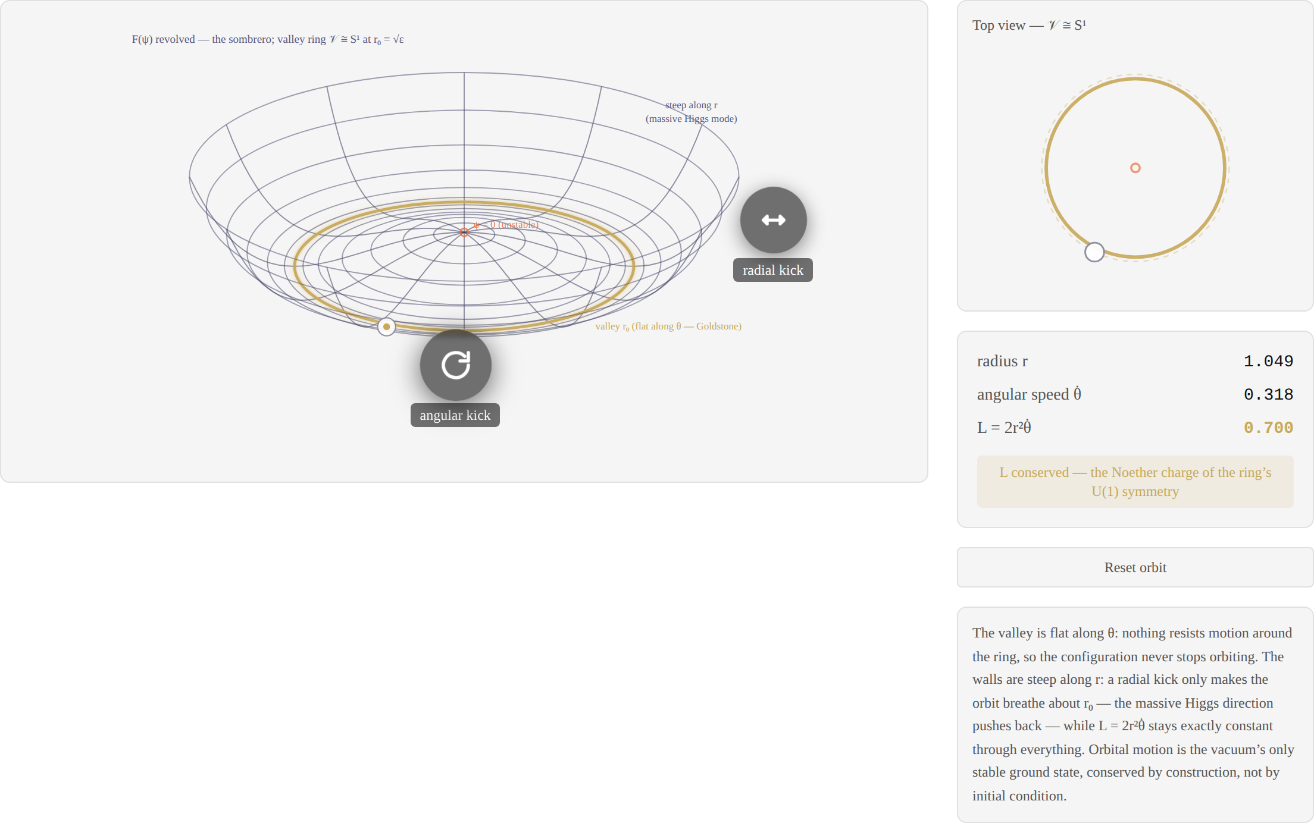
Task: Click the 'Top view' panel heading
Action: tap(1029, 25)
